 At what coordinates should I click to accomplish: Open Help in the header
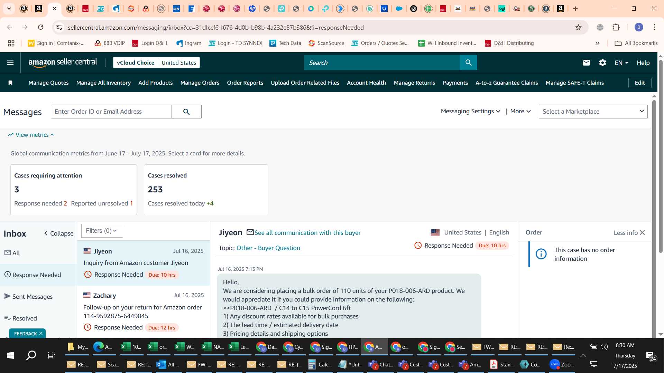(643, 63)
